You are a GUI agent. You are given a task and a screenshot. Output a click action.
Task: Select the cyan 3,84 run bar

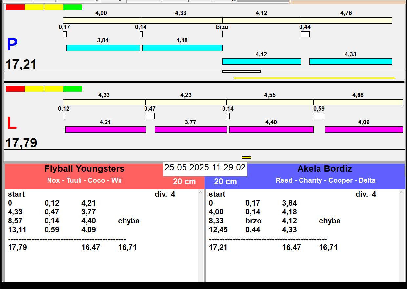103,48
